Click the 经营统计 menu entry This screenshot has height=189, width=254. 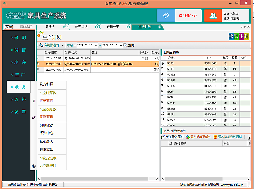48,166
